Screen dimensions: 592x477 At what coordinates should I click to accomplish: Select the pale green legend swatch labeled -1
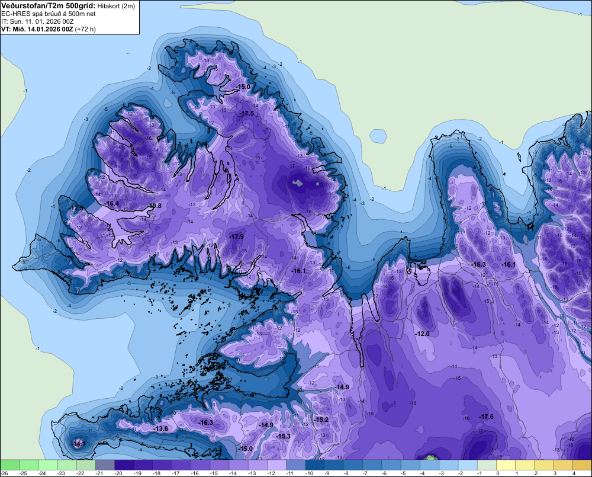(487, 465)
